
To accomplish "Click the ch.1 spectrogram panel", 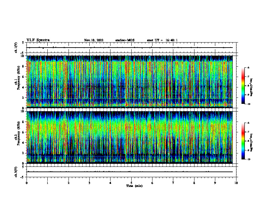I will tap(130, 82).
